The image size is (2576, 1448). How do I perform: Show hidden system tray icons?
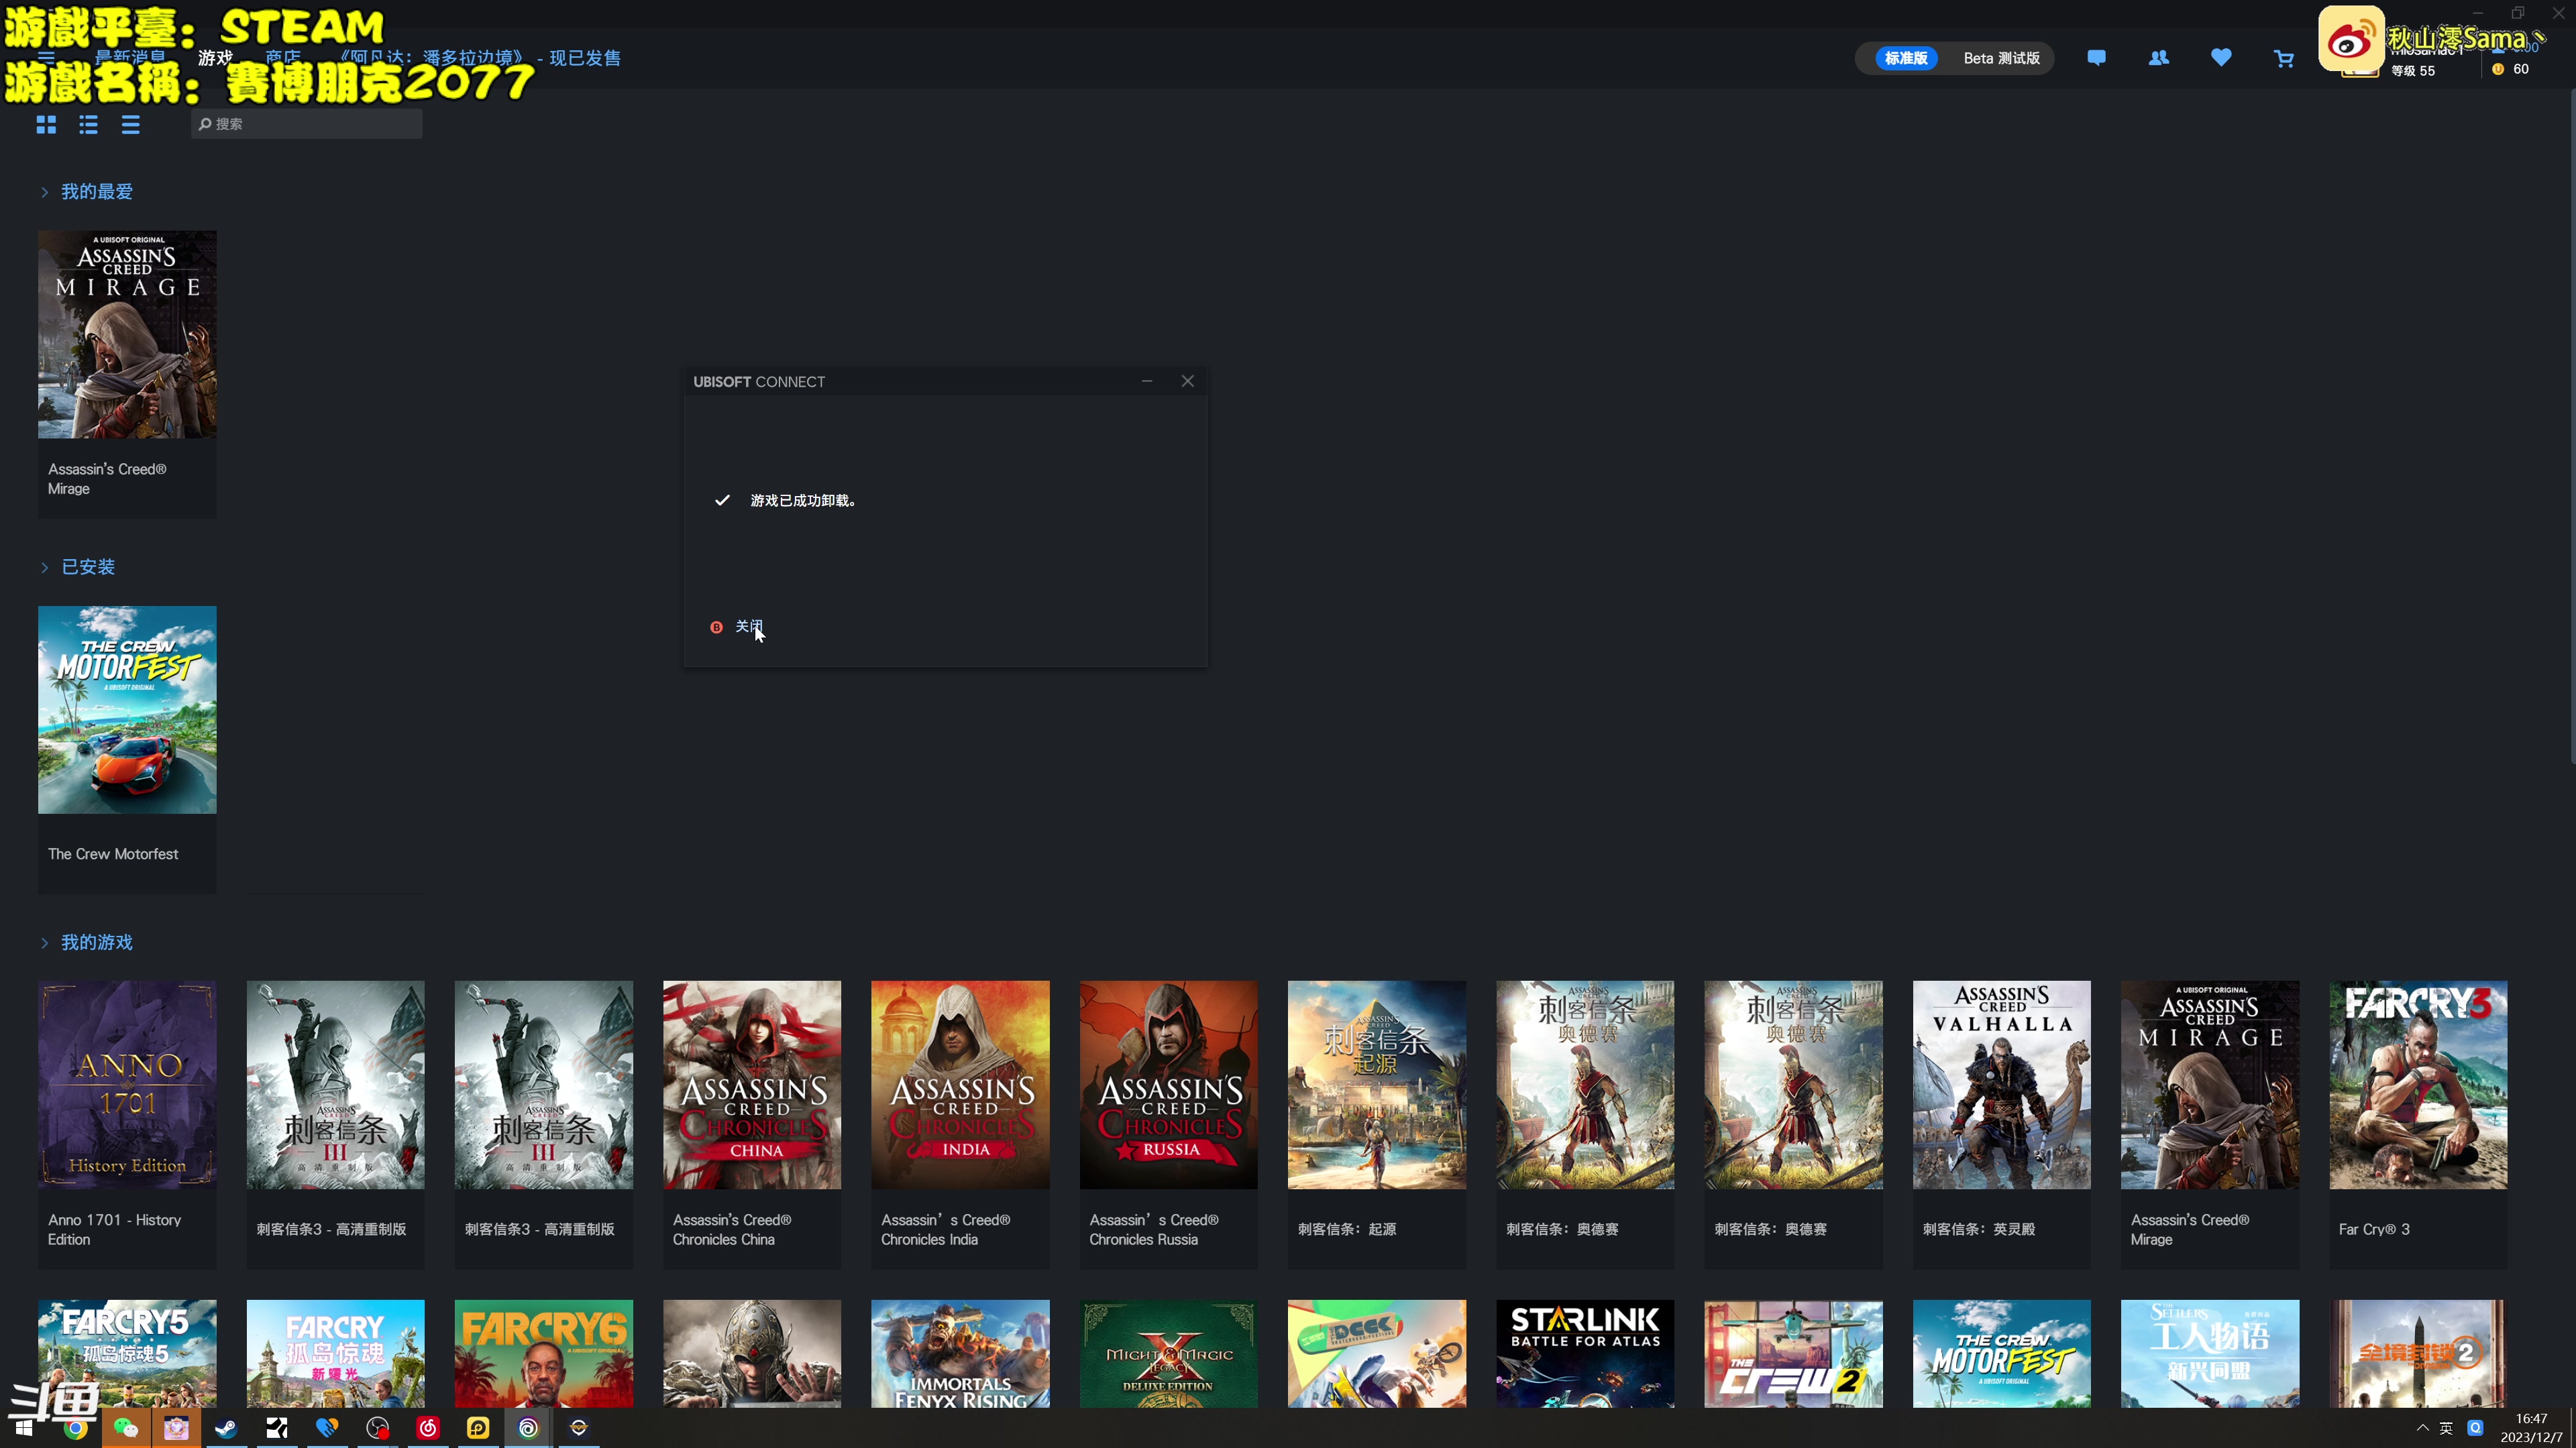(x=2422, y=1428)
